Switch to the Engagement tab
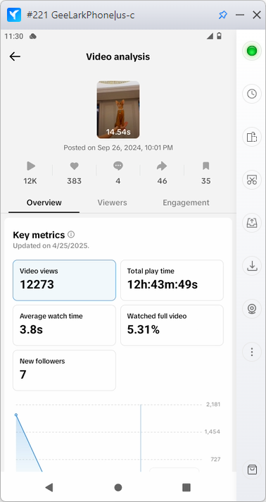Image resolution: width=266 pixels, height=502 pixels. pos(186,202)
